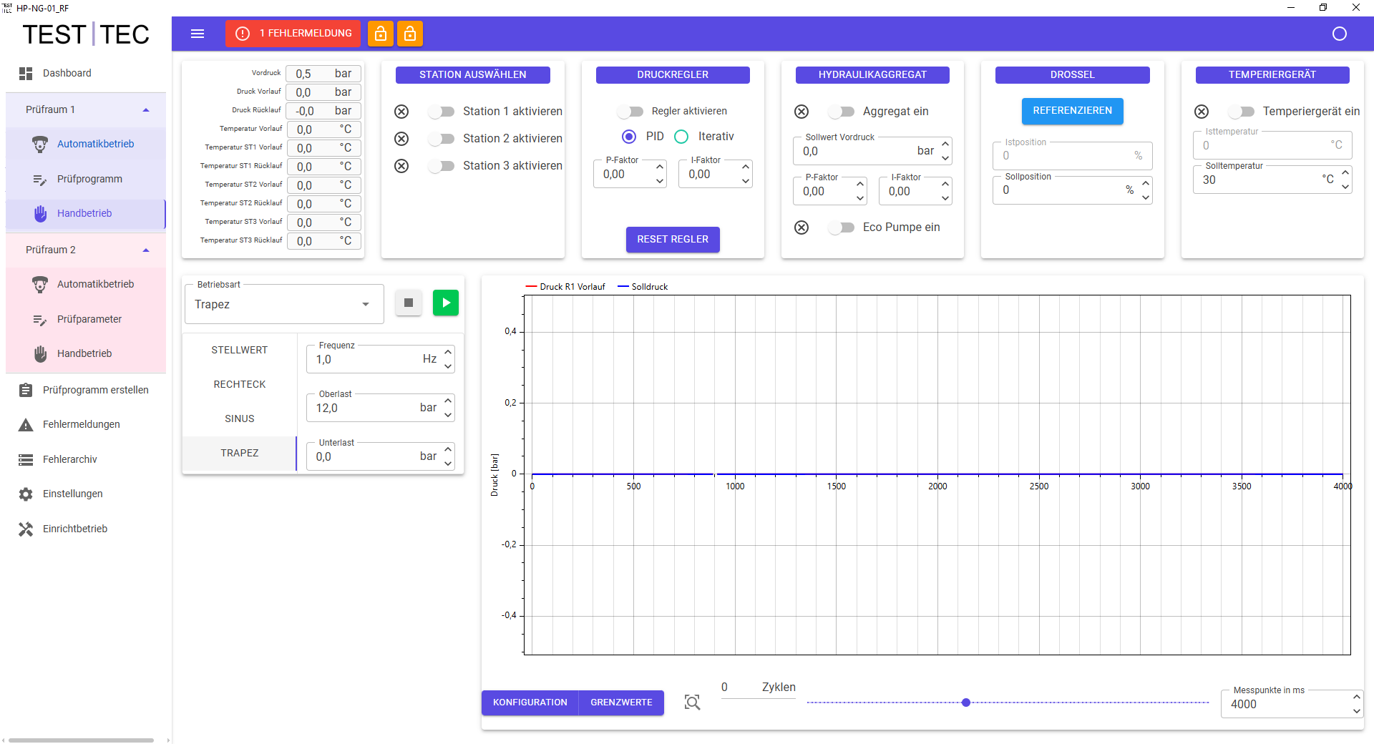
Task: Collapse the Prüfraum 1 section
Action: [146, 110]
